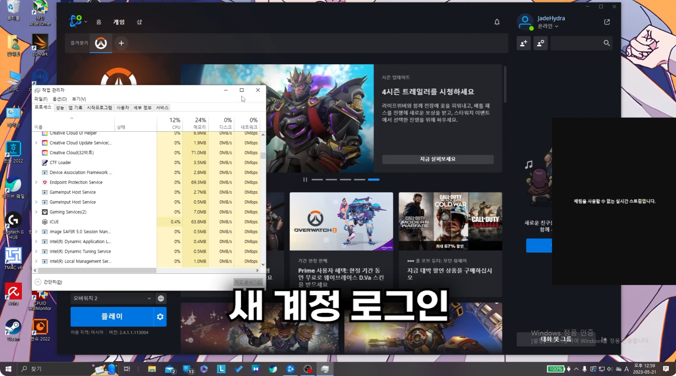Open the 온라인 status dropdown under JadeHydra

point(548,26)
